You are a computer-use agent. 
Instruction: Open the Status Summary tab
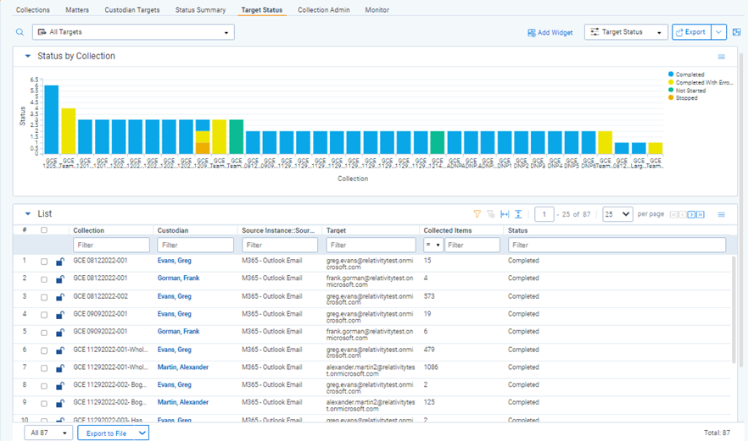pyautogui.click(x=200, y=9)
